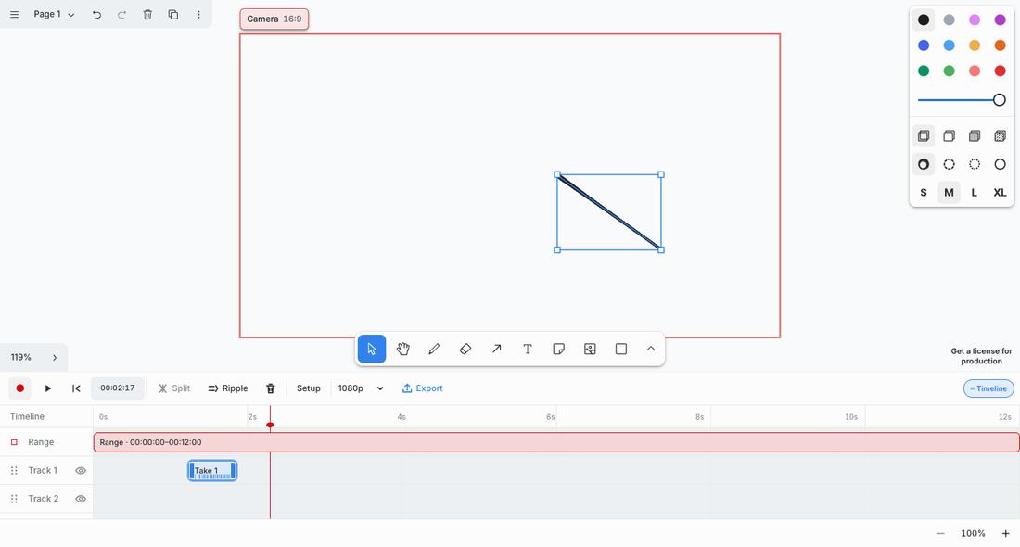Screen dimensions: 1020x547
Task: Jump back to timeline start
Action: coord(76,388)
